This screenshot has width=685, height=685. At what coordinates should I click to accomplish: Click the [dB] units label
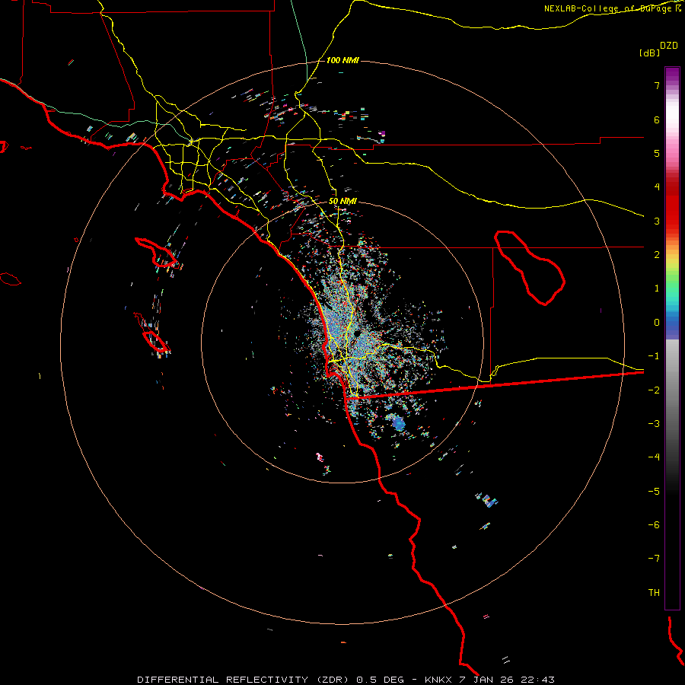(650, 53)
